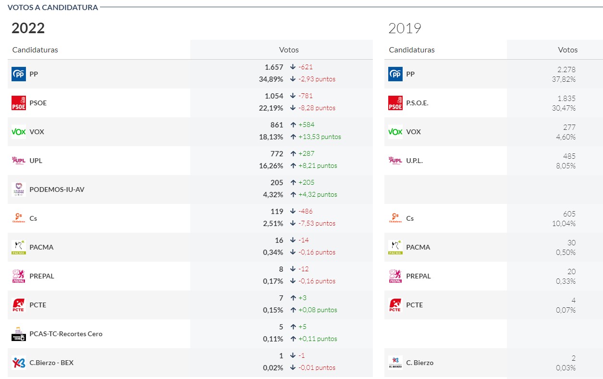Click the P.S.O.E. name in 2019 table
This screenshot has width=603, height=379.
(x=417, y=103)
